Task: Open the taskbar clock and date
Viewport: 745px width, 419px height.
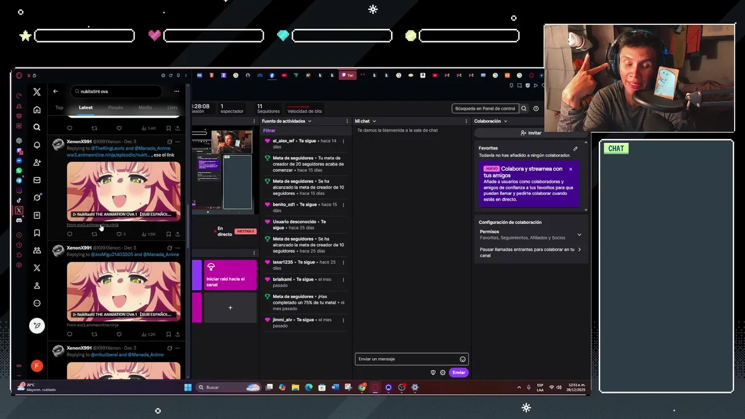Action: 577,387
